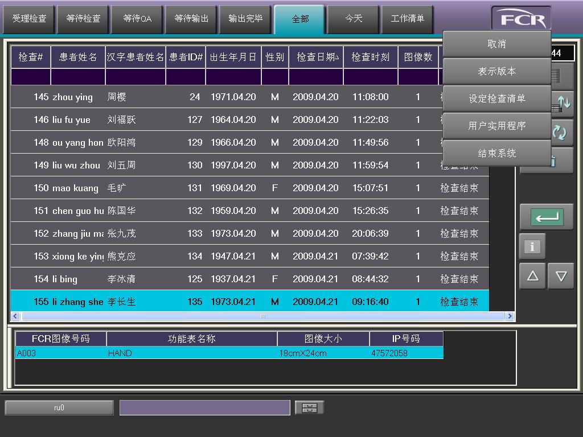Viewport: 583px width, 437px height.
Task: Click the IP号码 column header
Action: pos(406,339)
